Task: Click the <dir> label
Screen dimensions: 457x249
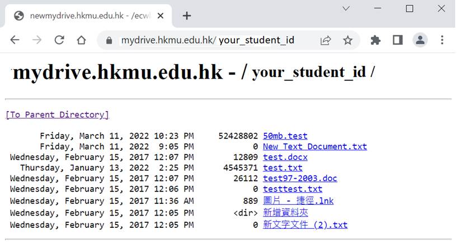Action: point(246,213)
